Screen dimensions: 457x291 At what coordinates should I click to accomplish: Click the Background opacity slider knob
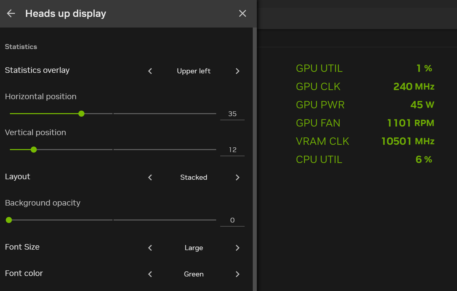pos(9,220)
